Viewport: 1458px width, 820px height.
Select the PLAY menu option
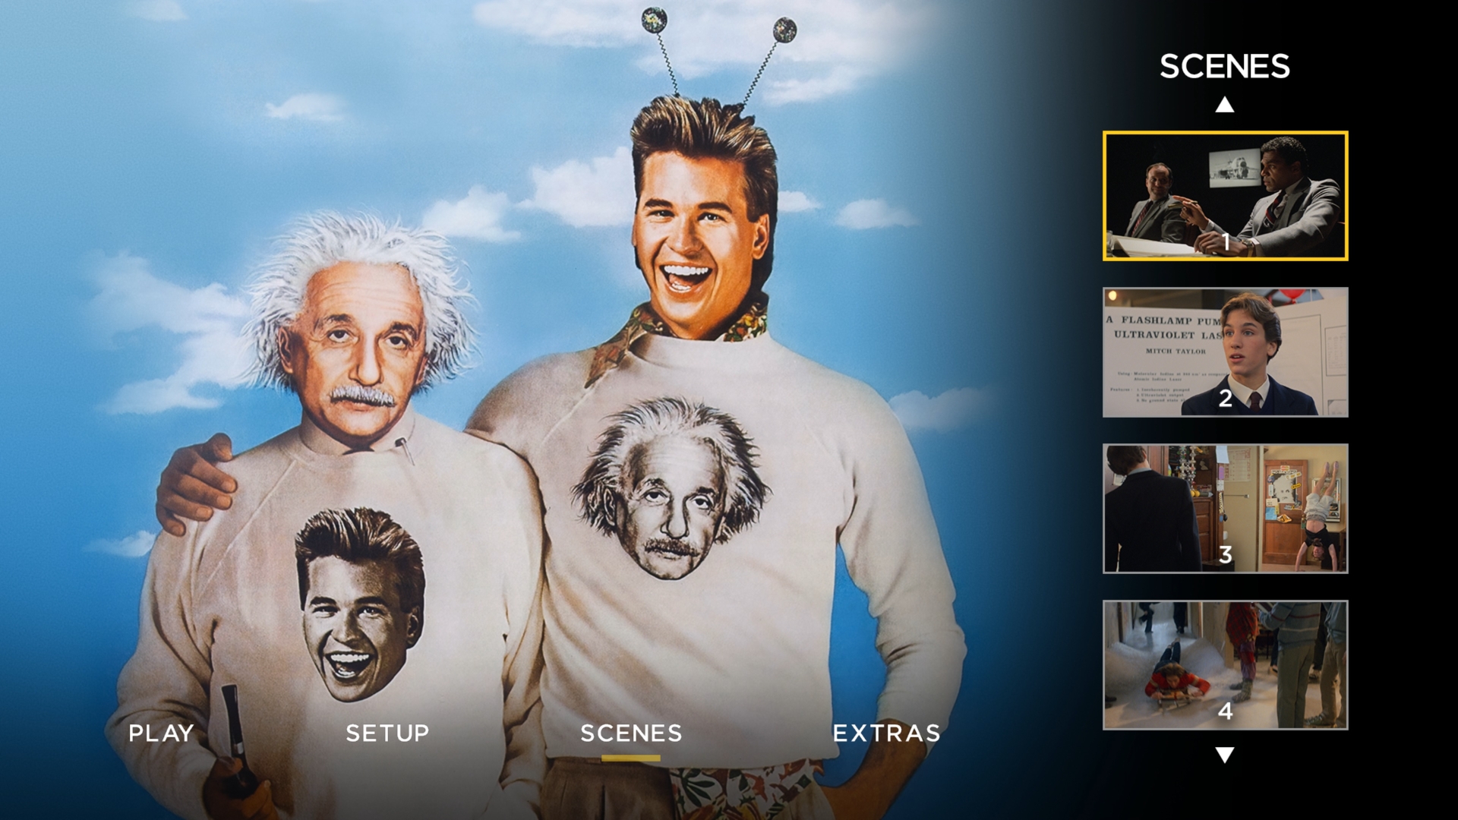point(161,733)
